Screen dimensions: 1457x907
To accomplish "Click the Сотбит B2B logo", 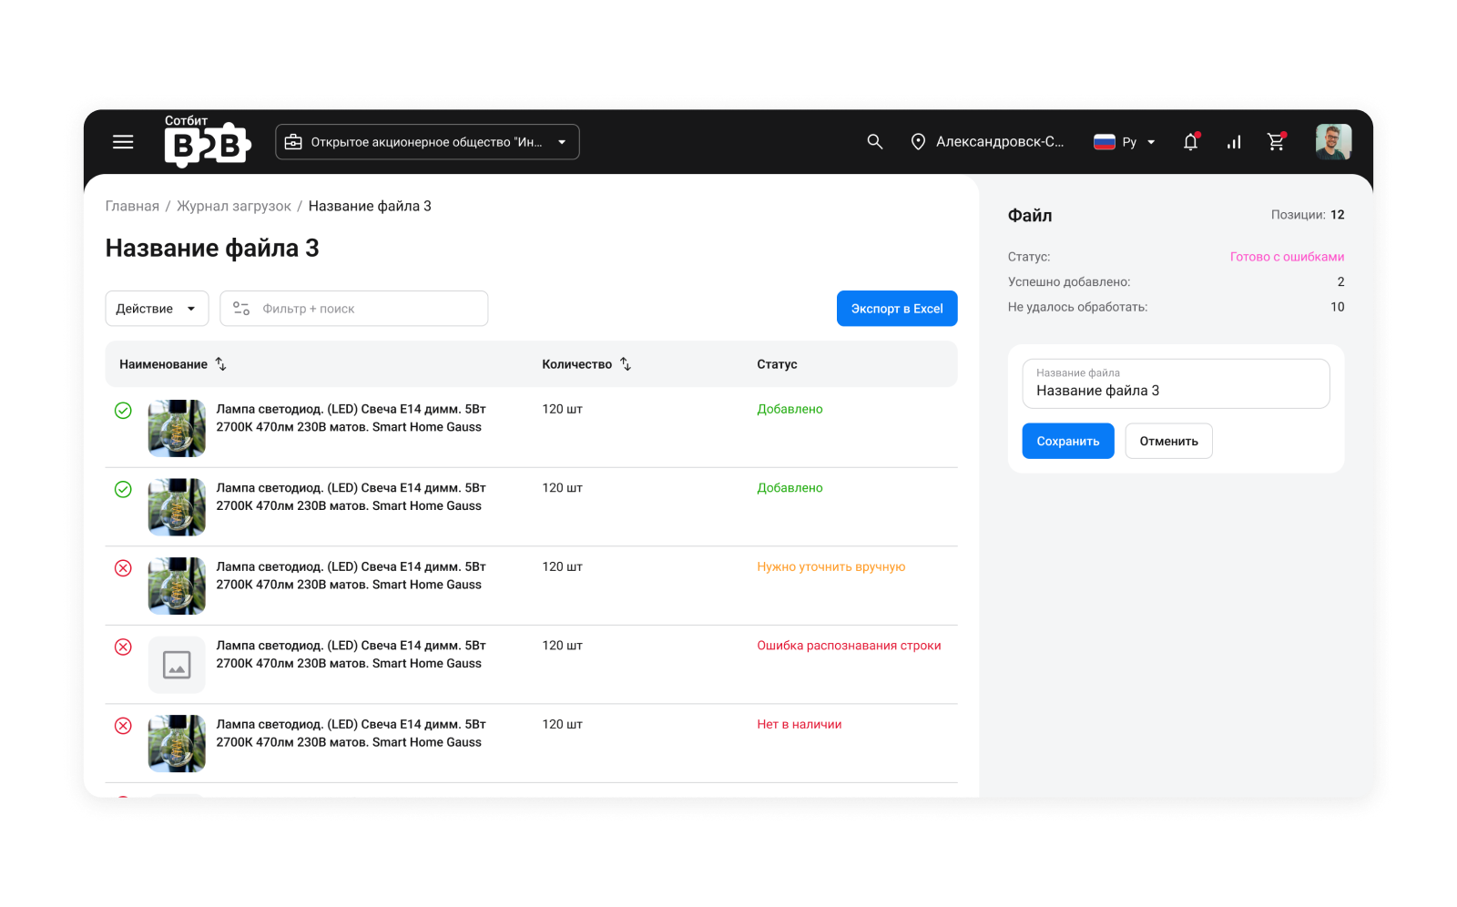I will coord(208,141).
